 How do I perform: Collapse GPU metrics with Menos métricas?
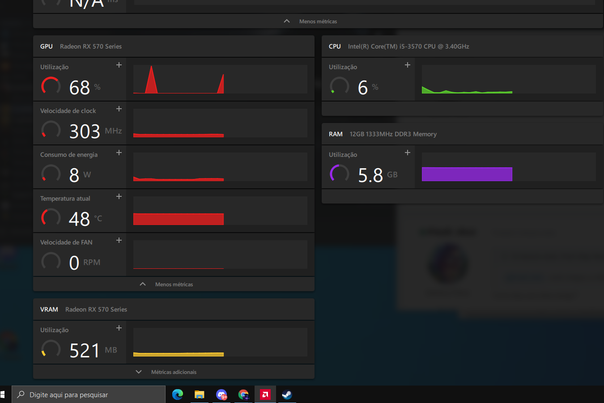174,284
